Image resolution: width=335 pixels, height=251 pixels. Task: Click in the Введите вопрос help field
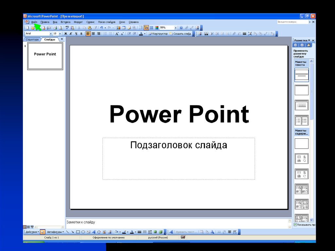292,22
